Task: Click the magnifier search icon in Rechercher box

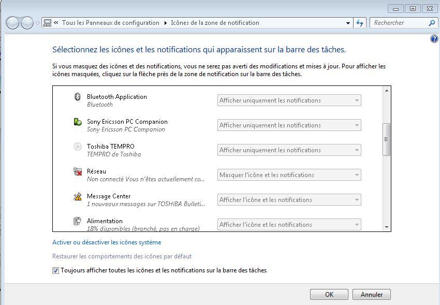Action: (432, 23)
